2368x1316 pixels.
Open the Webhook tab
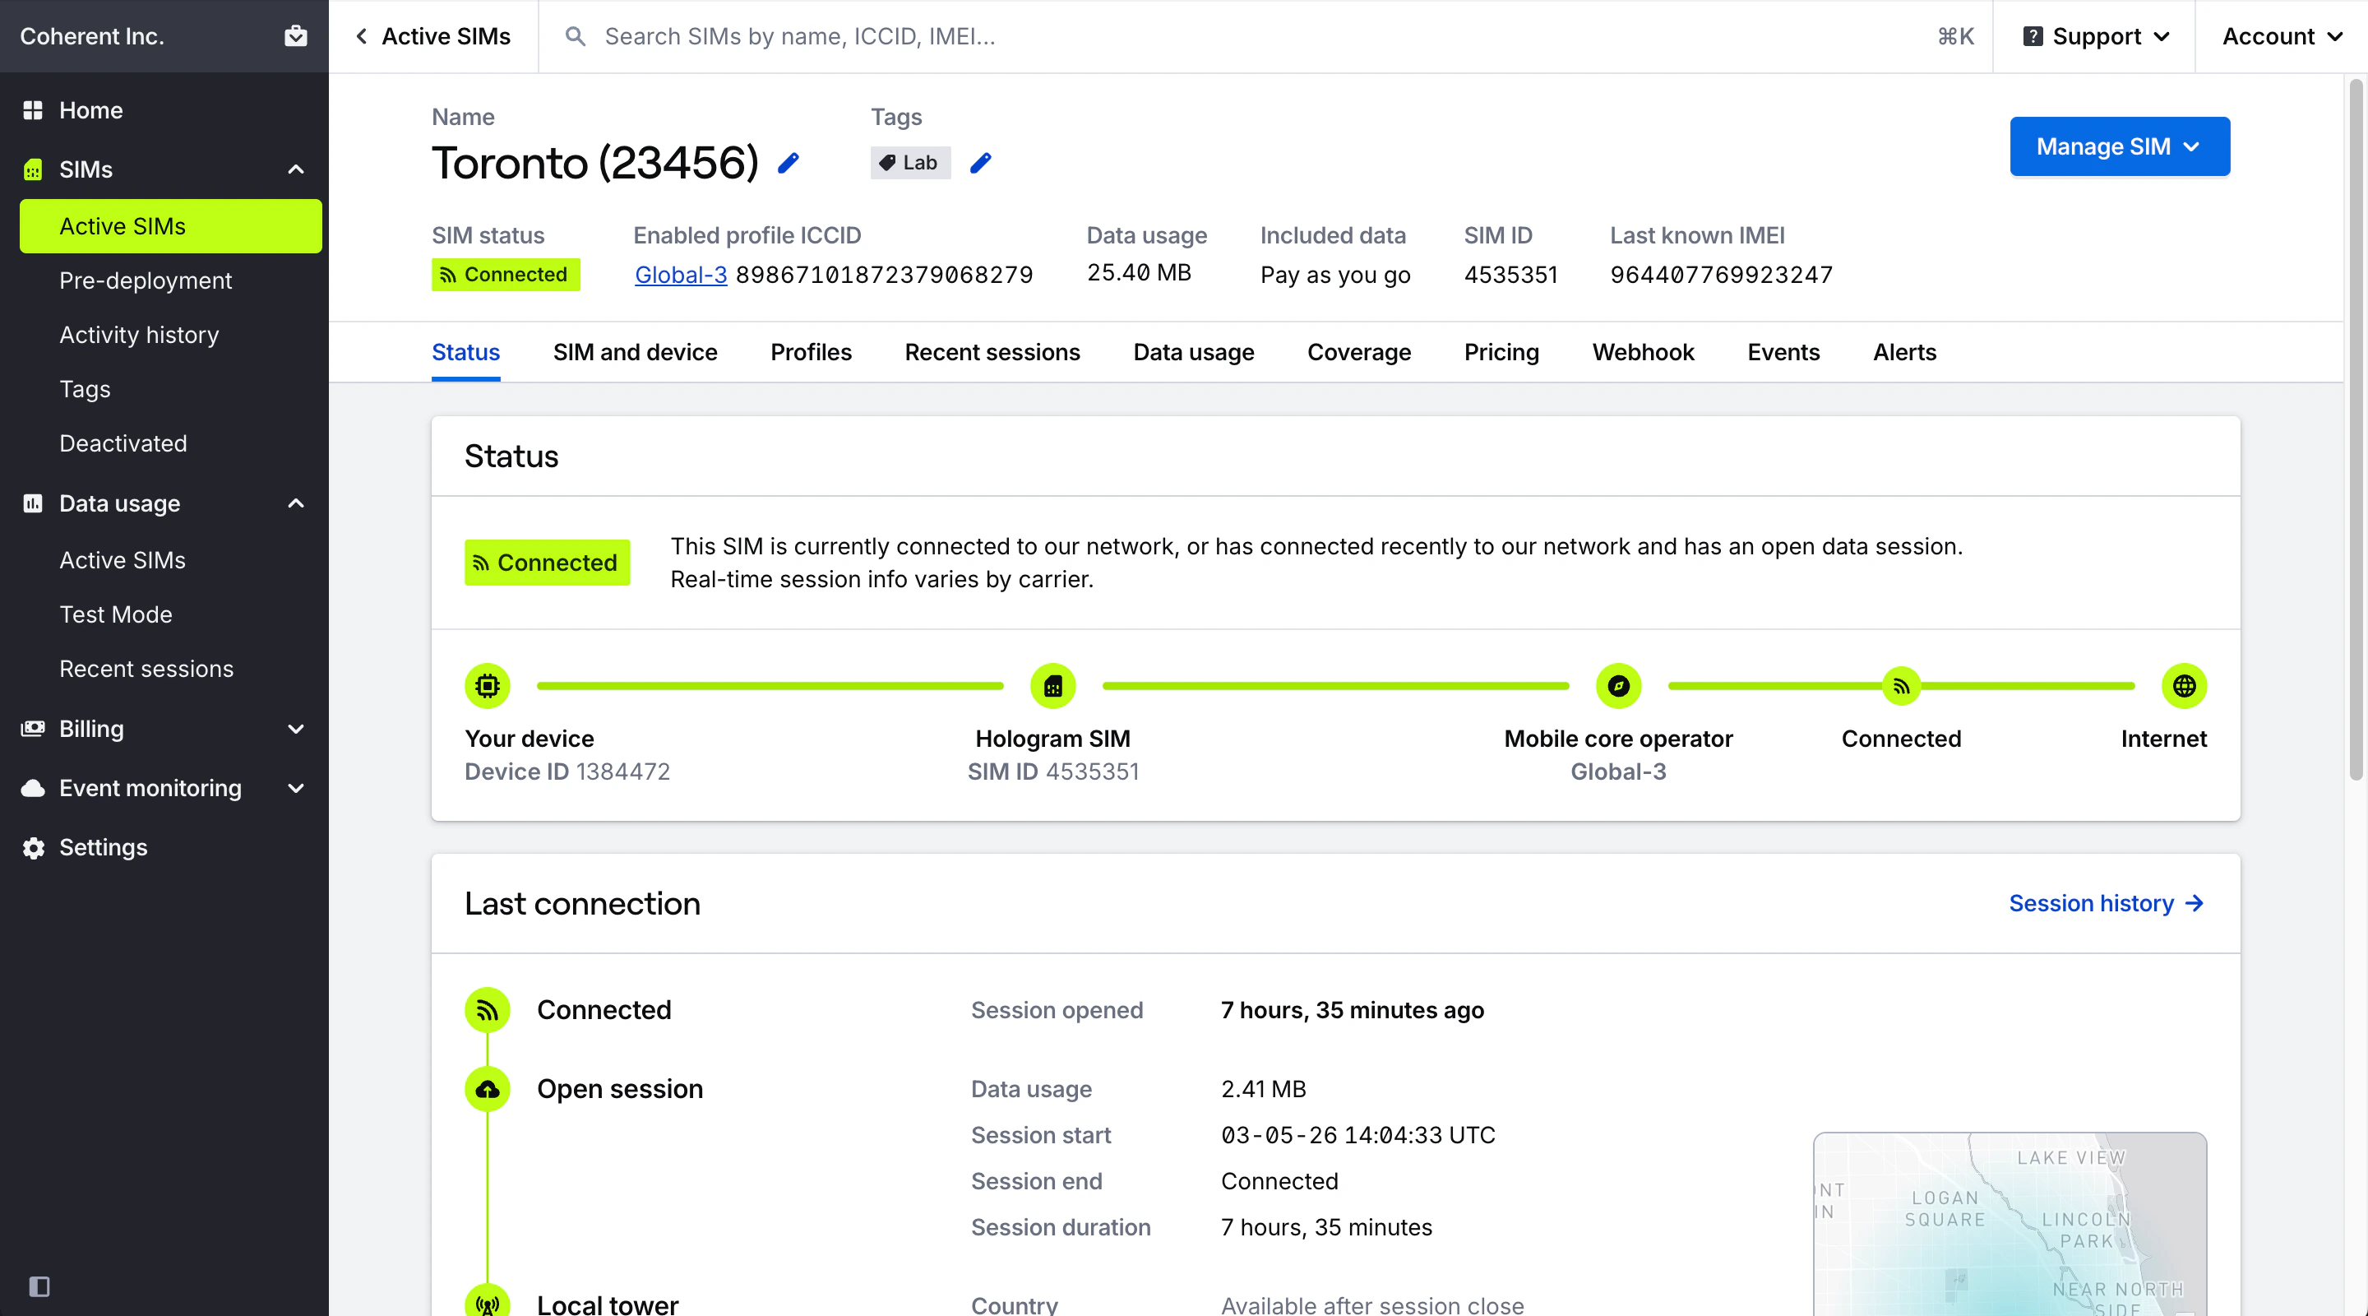pos(1643,352)
